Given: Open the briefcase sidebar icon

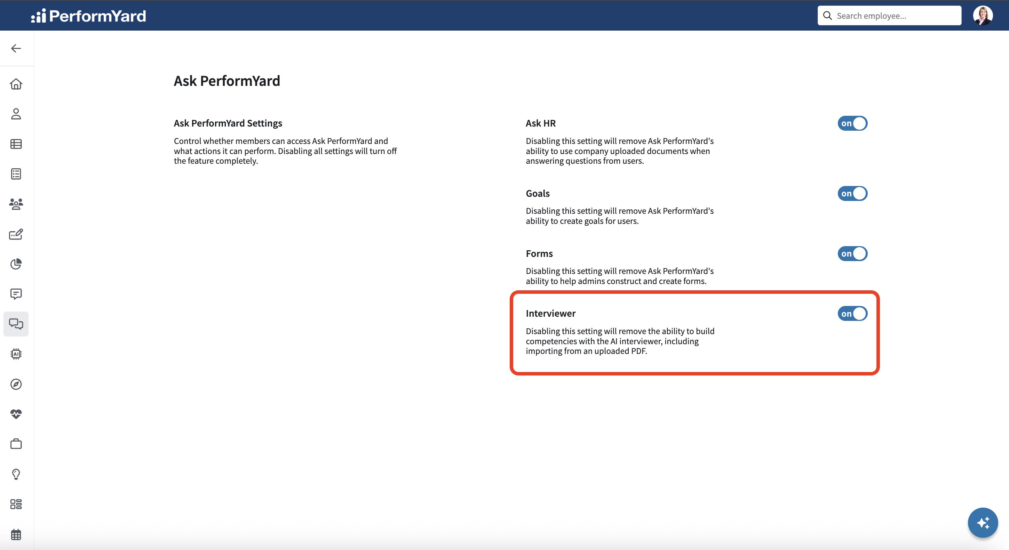Looking at the screenshot, I should click(x=16, y=444).
